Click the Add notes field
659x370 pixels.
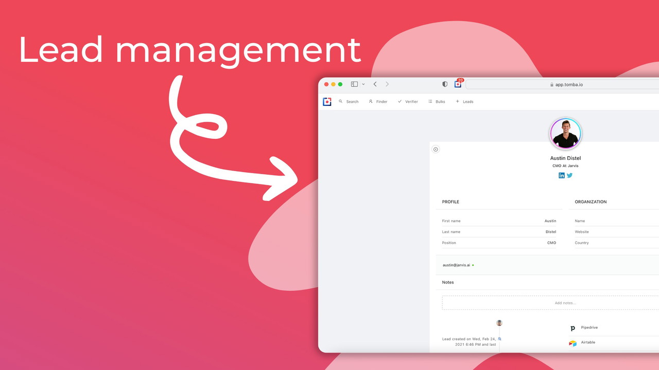550,303
